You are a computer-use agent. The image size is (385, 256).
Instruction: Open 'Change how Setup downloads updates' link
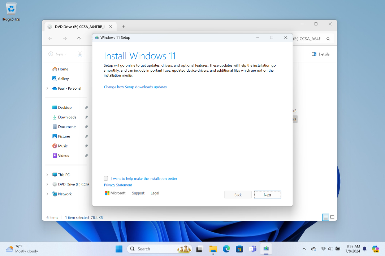(135, 87)
